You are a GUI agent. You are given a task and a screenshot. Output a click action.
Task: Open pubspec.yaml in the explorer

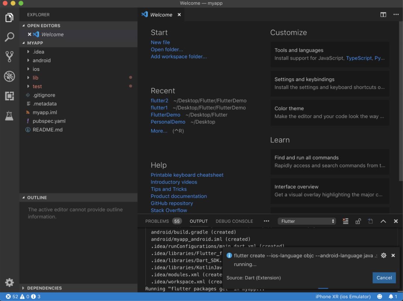49,121
